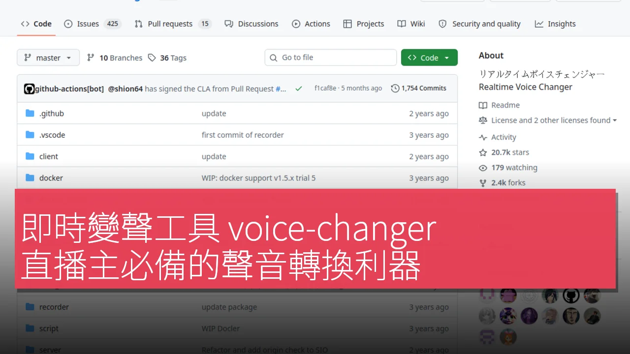Open the docker folder

pyautogui.click(x=51, y=178)
